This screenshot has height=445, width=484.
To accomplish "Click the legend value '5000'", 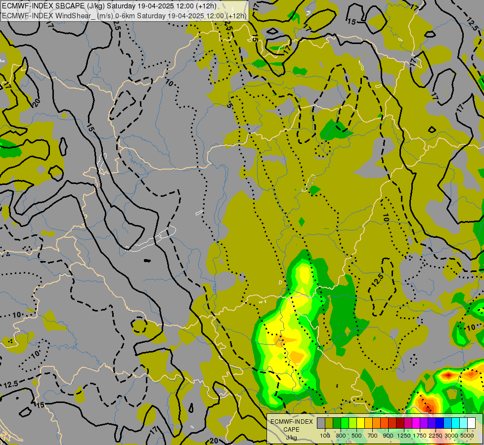I will point(467,436).
